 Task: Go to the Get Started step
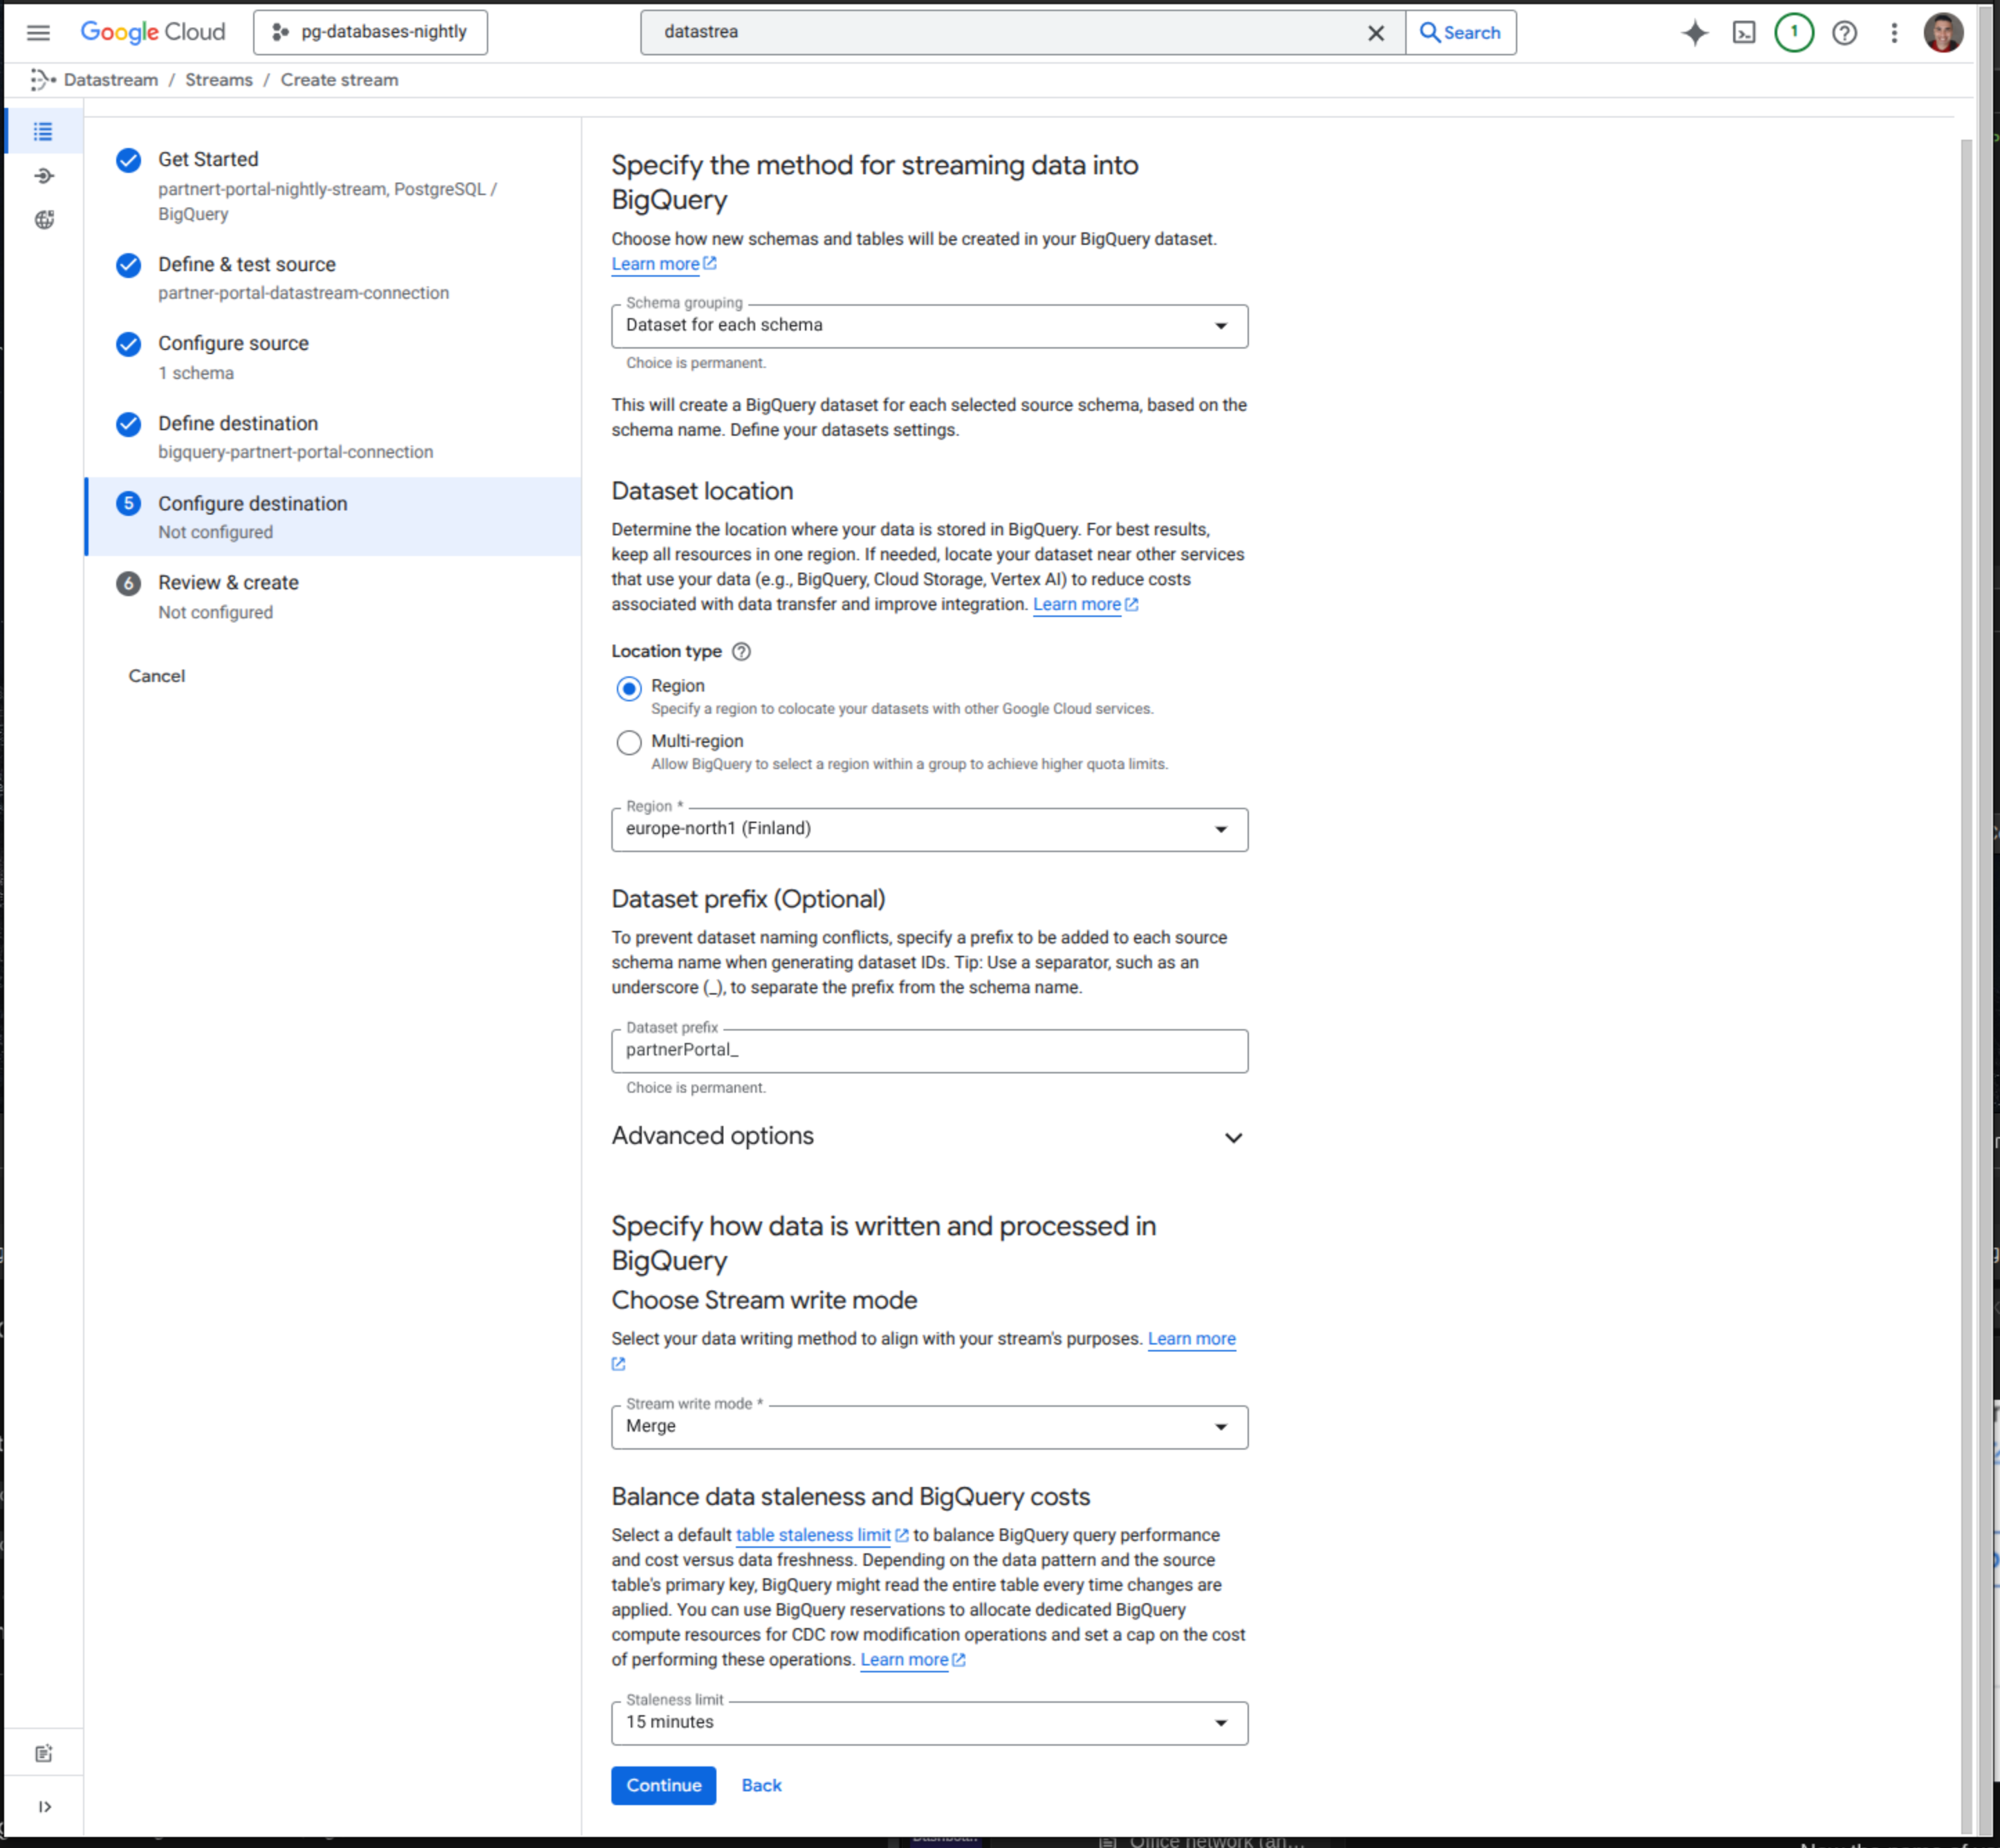[x=208, y=160]
